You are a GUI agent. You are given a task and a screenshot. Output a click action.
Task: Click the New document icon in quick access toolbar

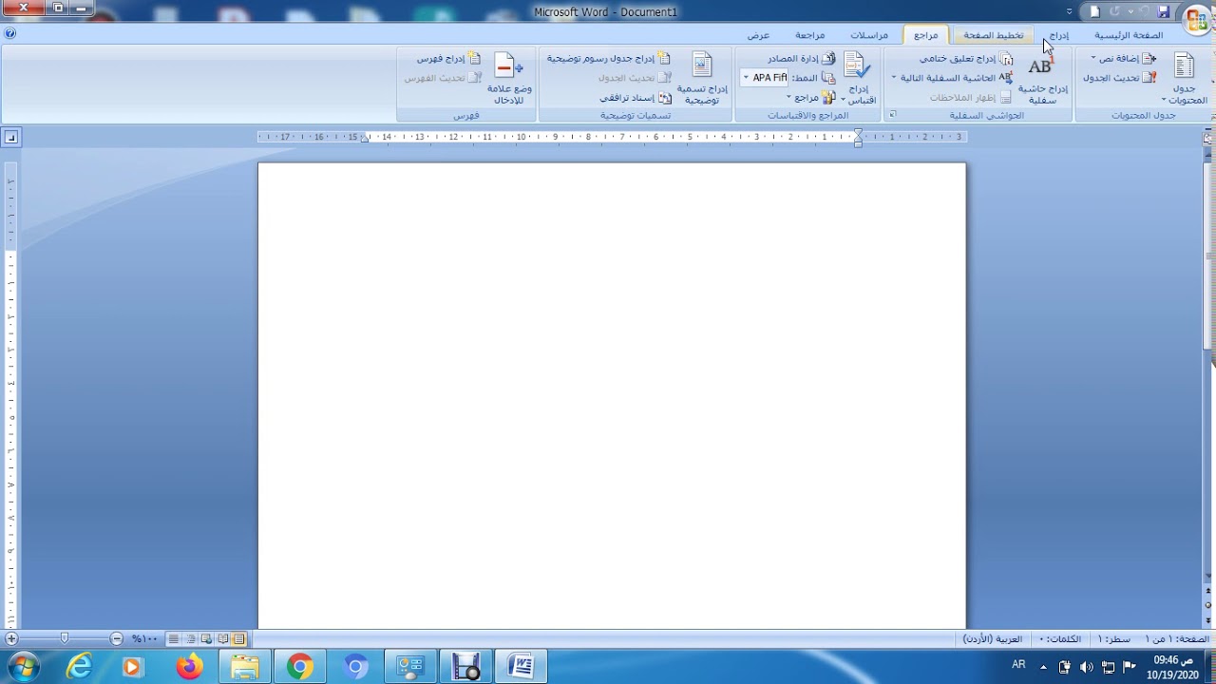point(1094,11)
